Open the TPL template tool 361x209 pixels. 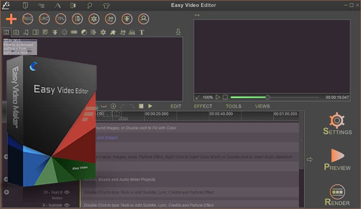[61, 19]
